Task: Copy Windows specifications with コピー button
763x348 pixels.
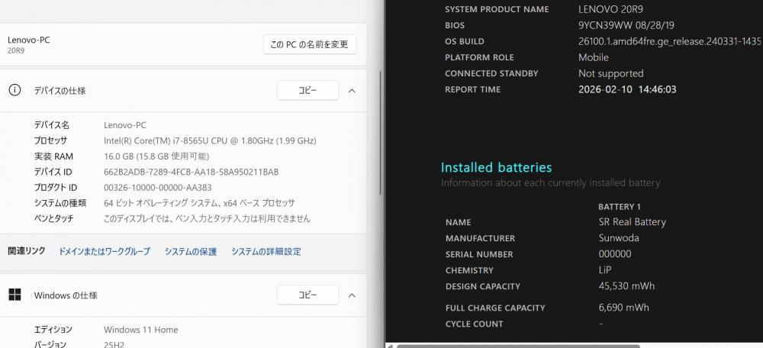Action: tap(307, 295)
